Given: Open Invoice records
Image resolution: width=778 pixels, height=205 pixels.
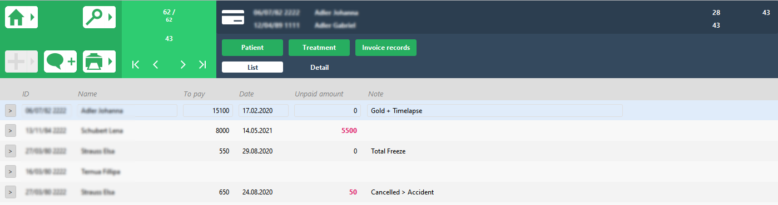Looking at the screenshot, I should [386, 48].
